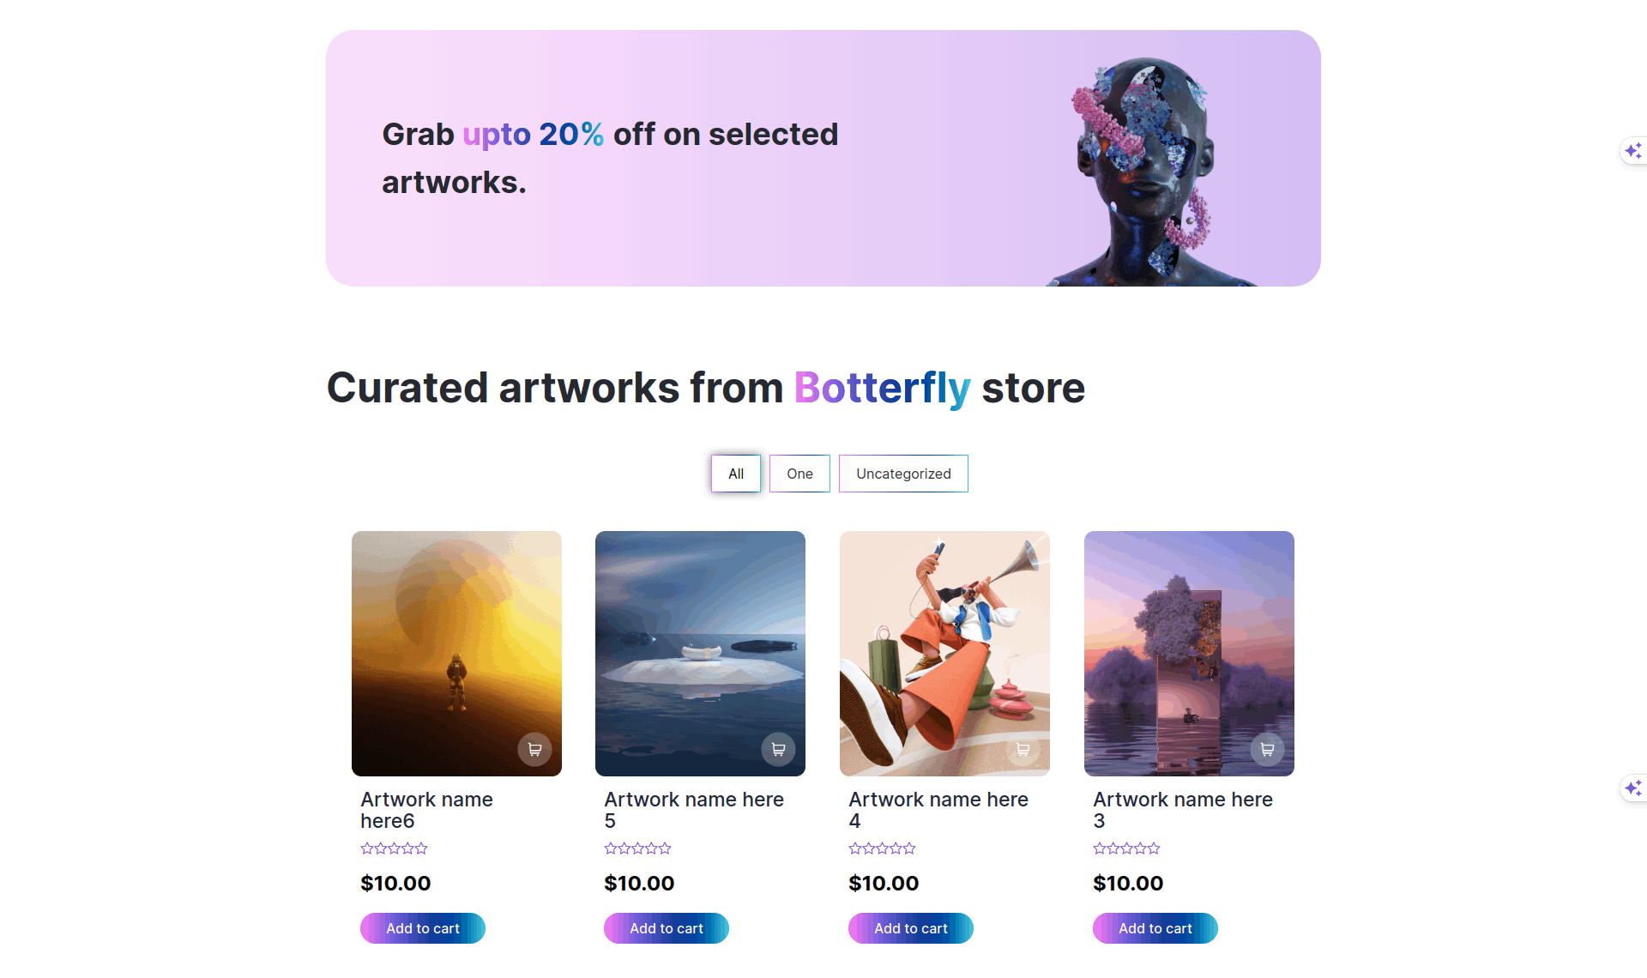Screen dimensions: 1647x978
Task: Click cart icon on Artwork name here 3 image
Action: click(x=1267, y=749)
